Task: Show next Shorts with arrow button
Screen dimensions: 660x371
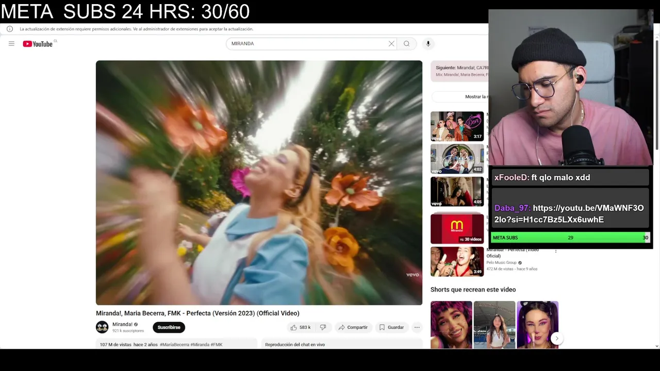Action: click(556, 339)
